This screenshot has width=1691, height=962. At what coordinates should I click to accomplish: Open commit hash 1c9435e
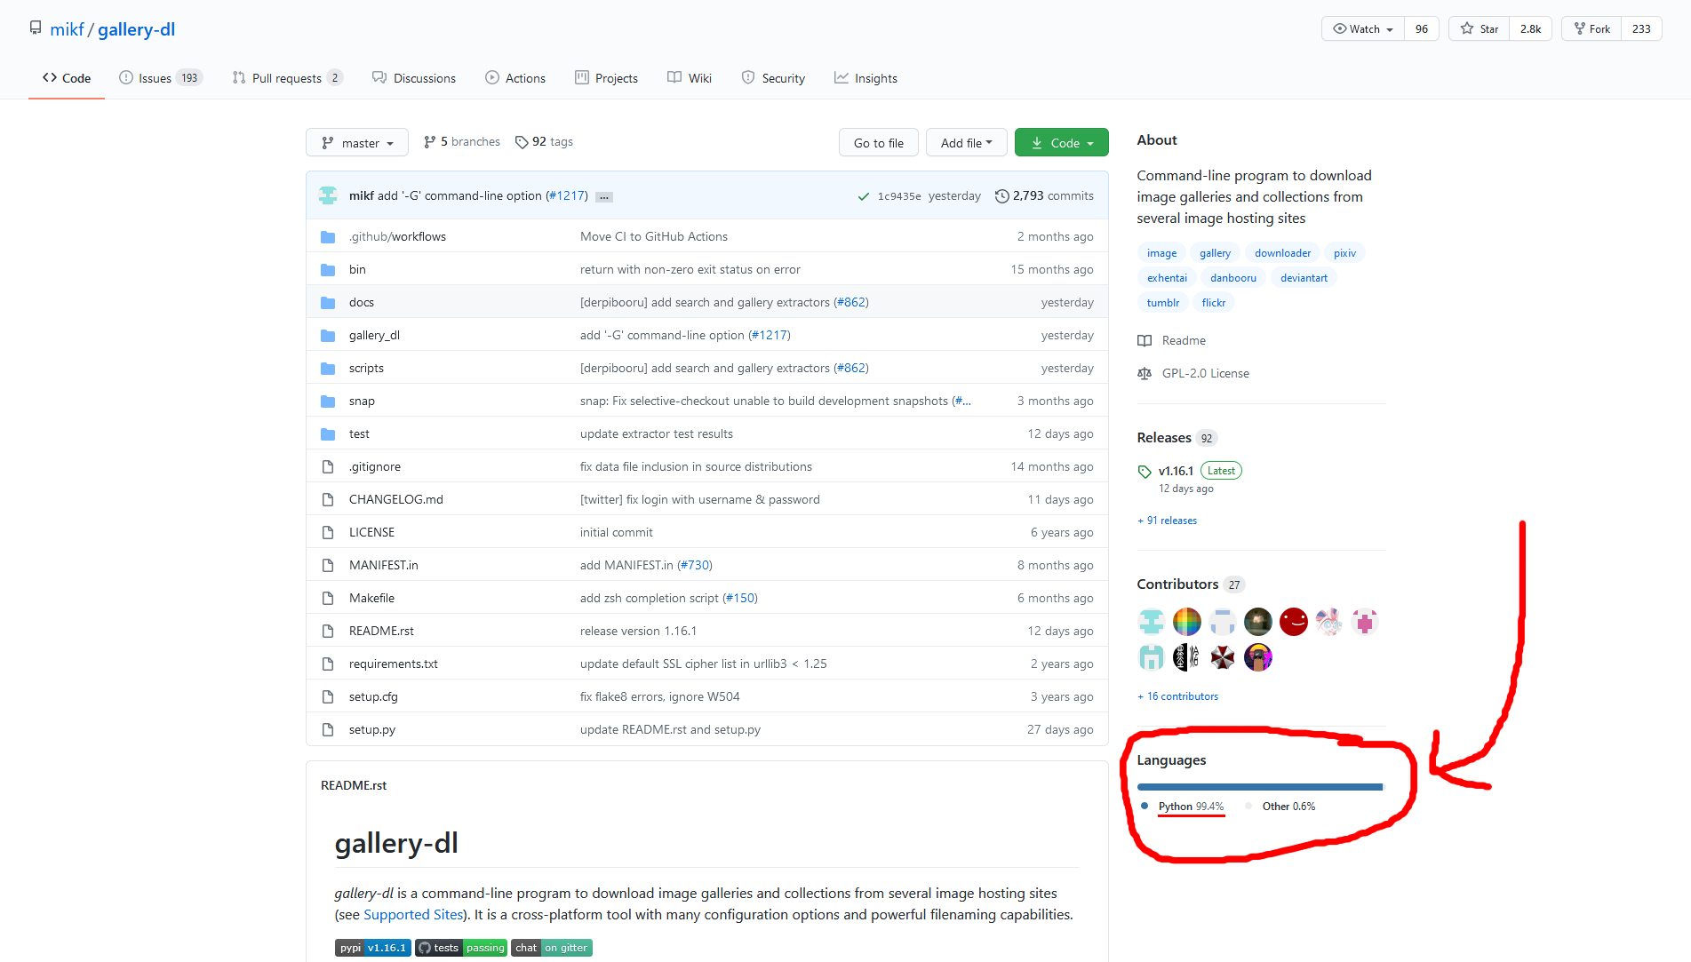[899, 196]
